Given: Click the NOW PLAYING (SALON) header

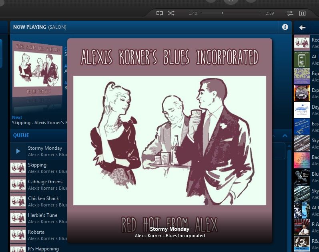Looking at the screenshot, I should click(40, 27).
